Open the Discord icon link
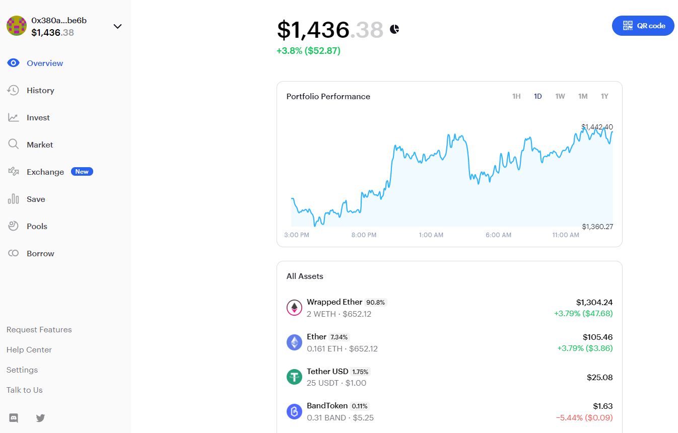678x433 pixels. tap(14, 418)
